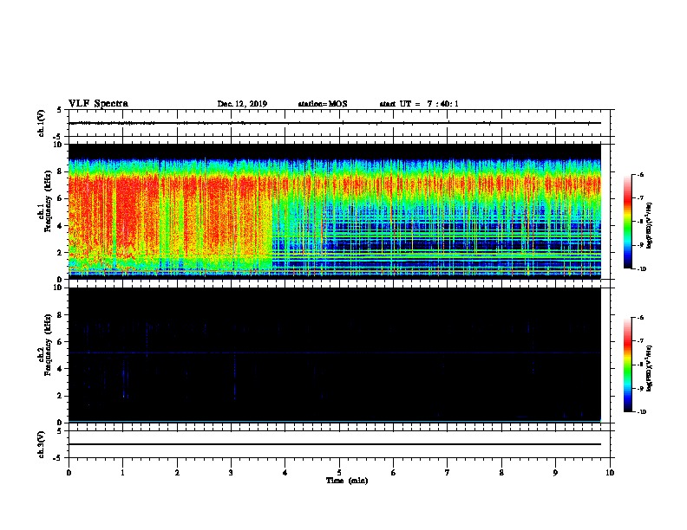Click the ch.3 voltage waveform trace
The image size is (687, 530).
pyautogui.click(x=335, y=444)
